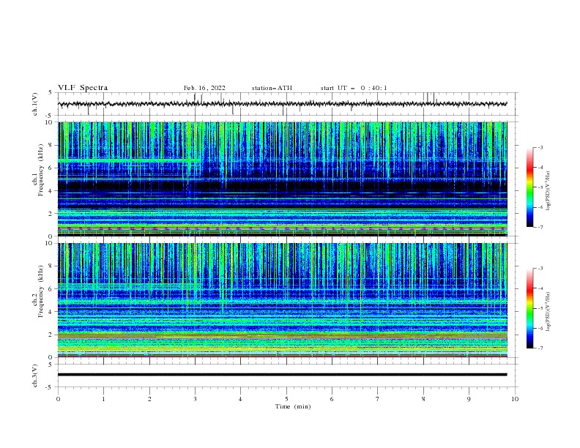Screen dimensions: 580x448
Task: Click the ch.2 PSD color scale bar
Action: [x=529, y=308]
